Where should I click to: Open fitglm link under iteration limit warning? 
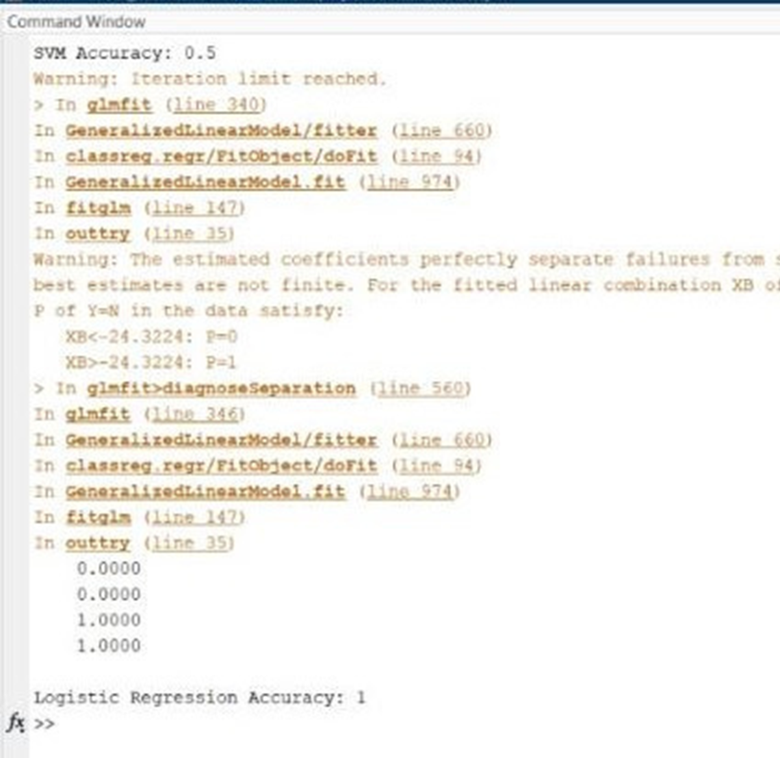click(x=97, y=208)
